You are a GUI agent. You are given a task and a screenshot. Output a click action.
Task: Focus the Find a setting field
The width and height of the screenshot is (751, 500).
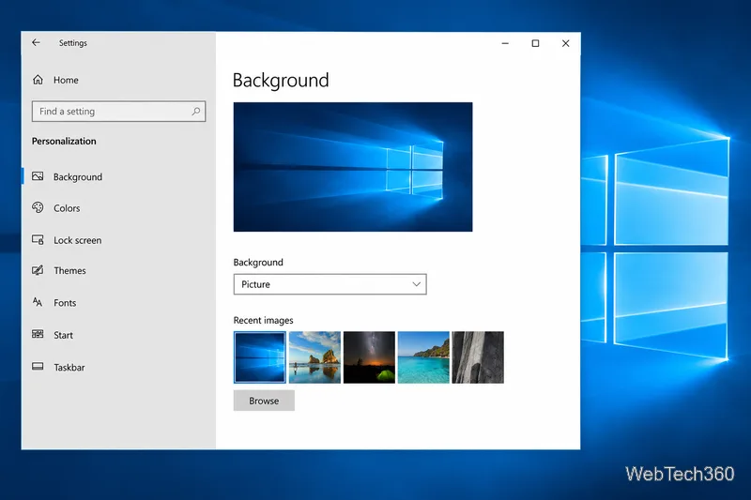[x=119, y=111]
